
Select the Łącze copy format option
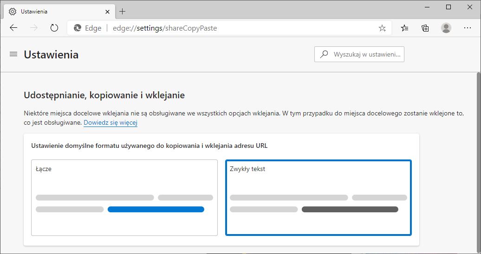(x=124, y=197)
